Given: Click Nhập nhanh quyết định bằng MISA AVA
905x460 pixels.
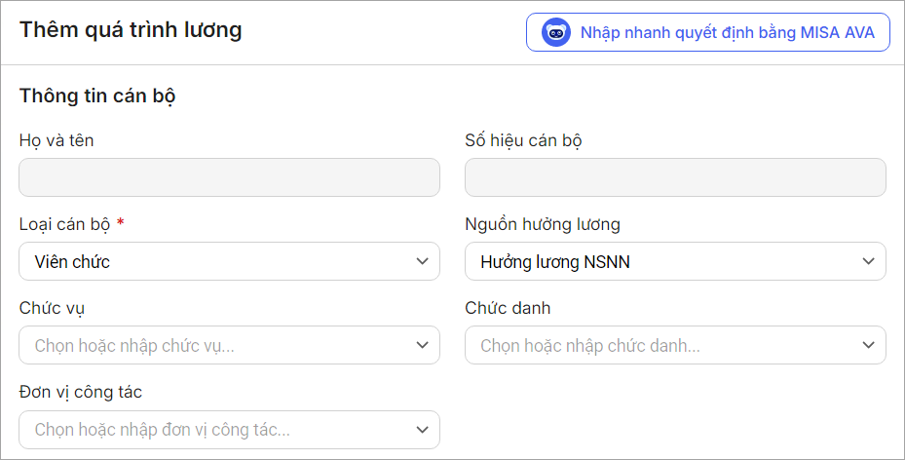Looking at the screenshot, I should tap(727, 32).
